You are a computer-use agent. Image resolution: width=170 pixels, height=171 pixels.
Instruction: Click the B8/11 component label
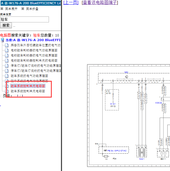point(163,159)
